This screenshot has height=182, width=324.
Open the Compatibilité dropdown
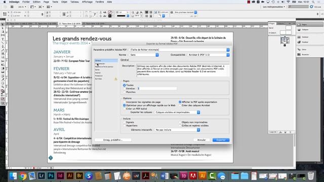pos(209,55)
